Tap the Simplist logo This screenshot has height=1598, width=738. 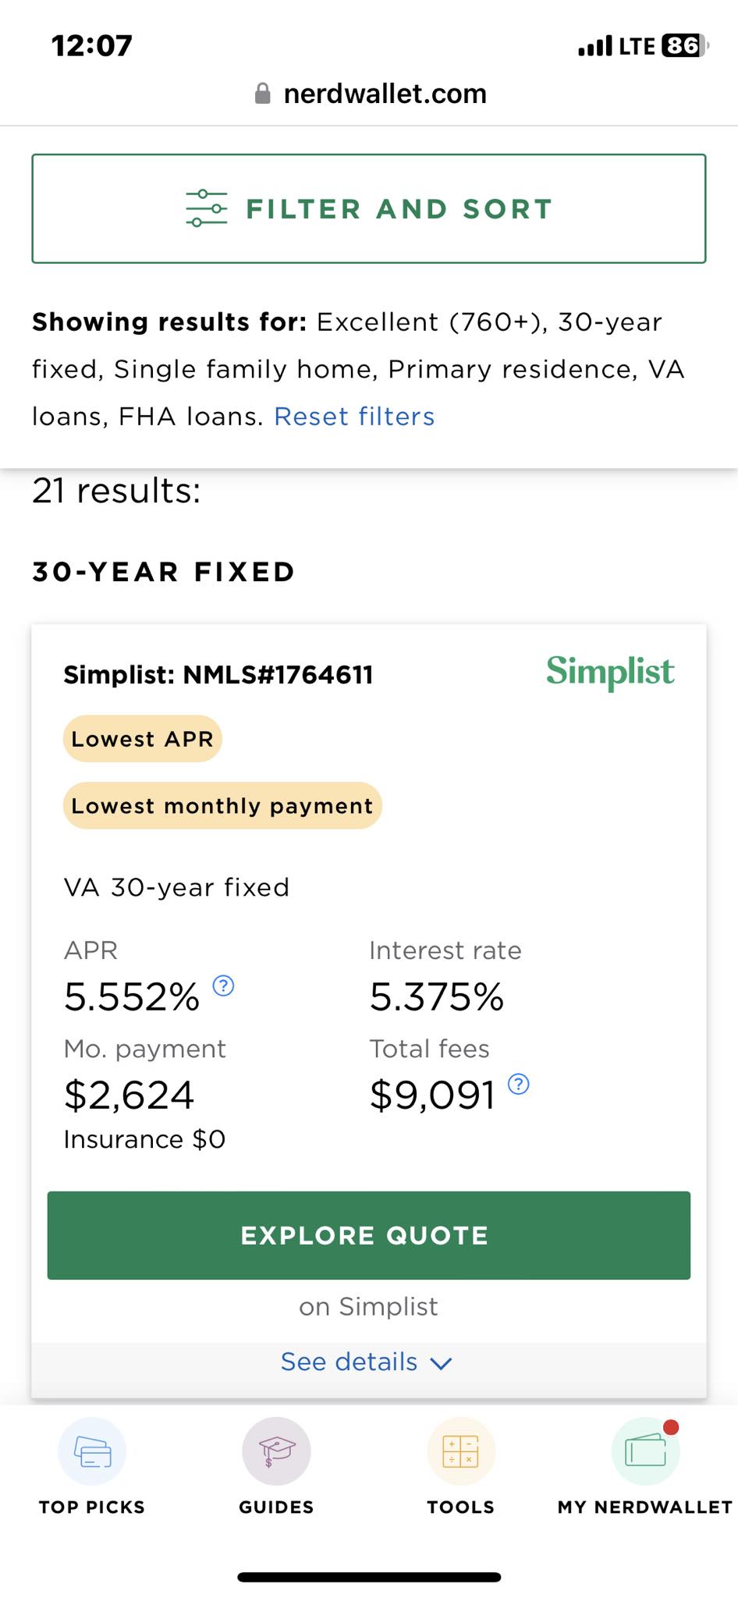point(610,672)
